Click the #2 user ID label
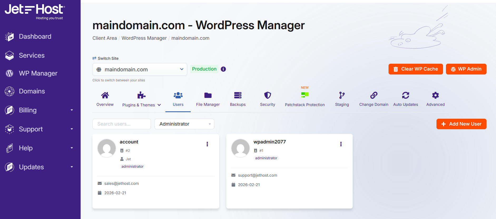 tap(128, 151)
